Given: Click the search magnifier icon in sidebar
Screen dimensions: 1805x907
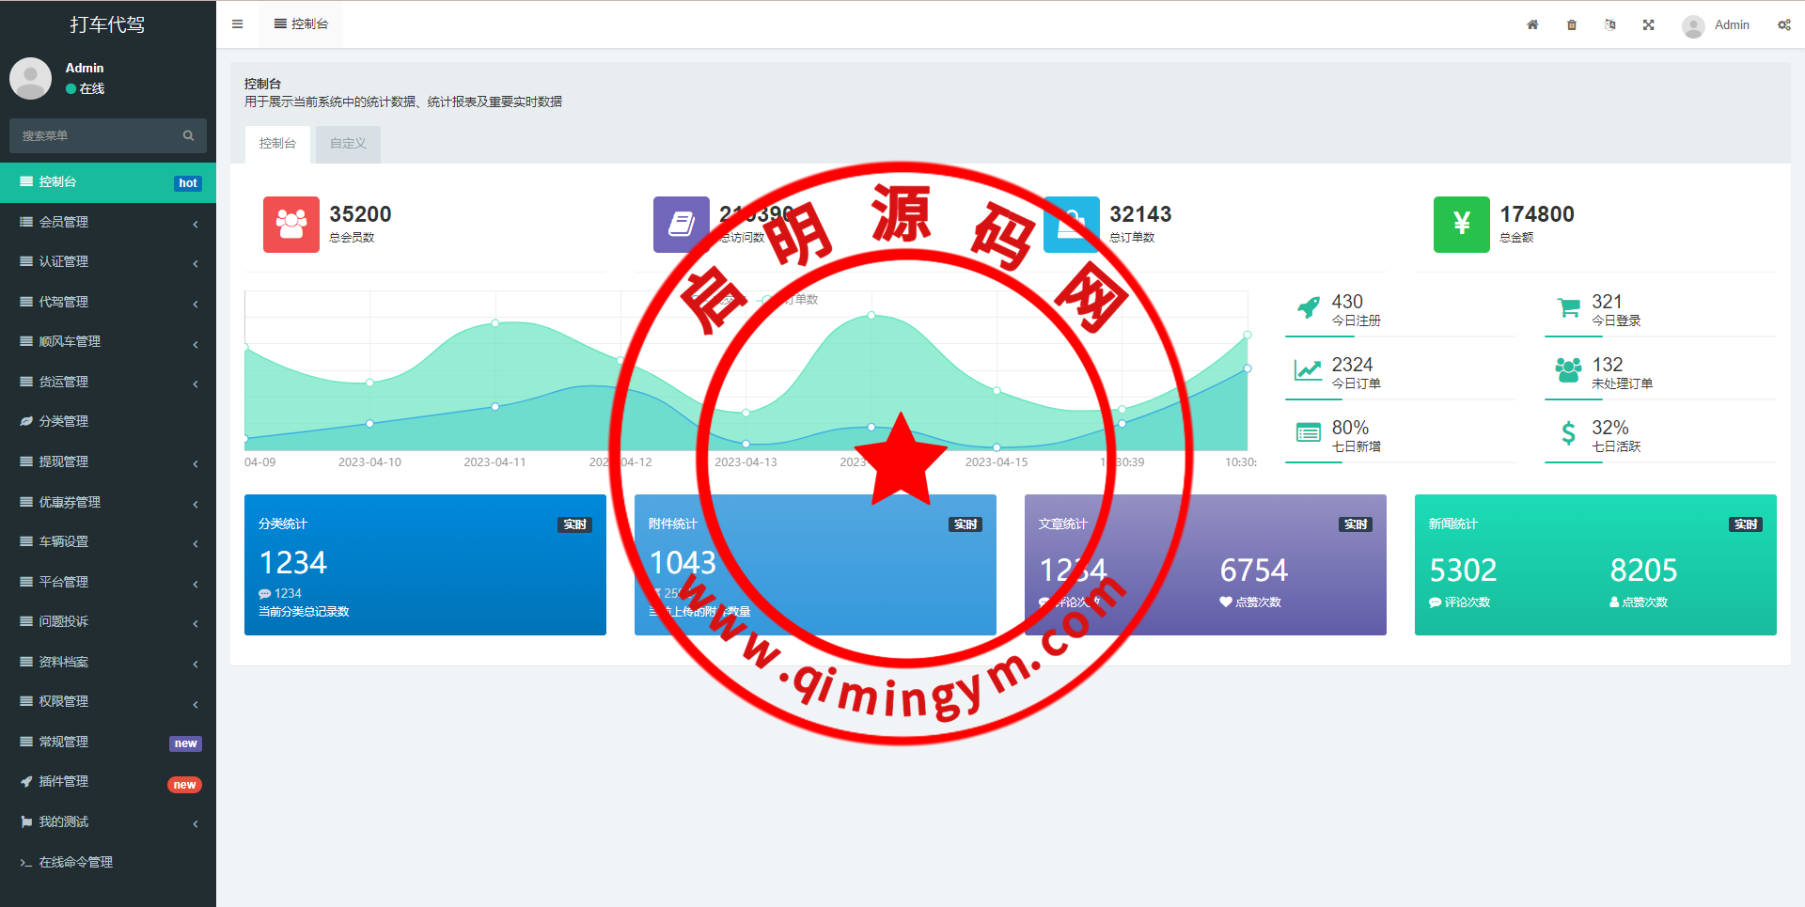Looking at the screenshot, I should 188,136.
